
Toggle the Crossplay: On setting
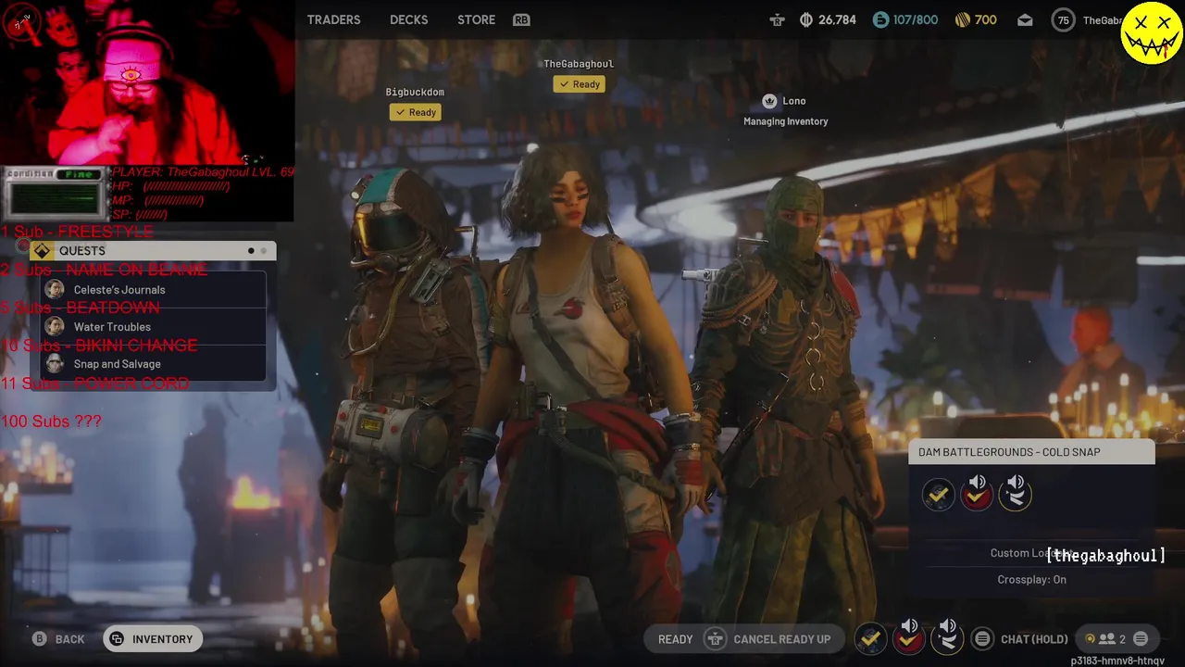tap(1031, 580)
